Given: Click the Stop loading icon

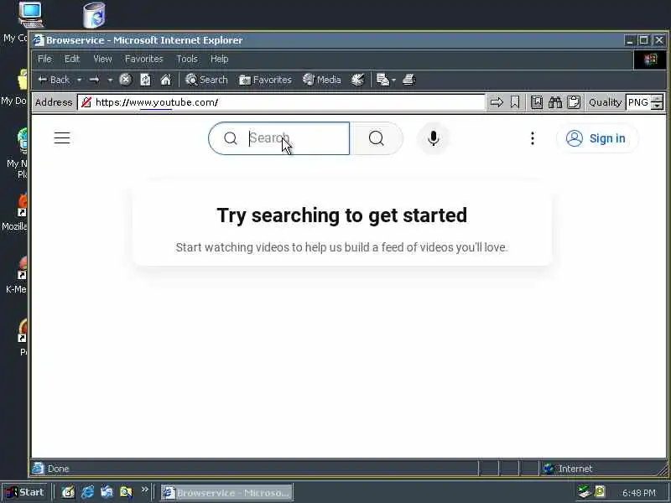Looking at the screenshot, I should pyautogui.click(x=125, y=80).
